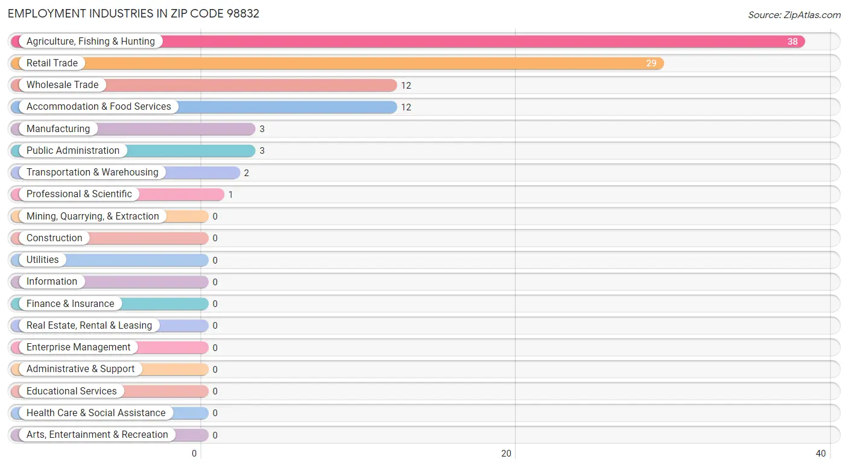Image resolution: width=848 pixels, height=468 pixels.
Task: Select the Health Care & Social Assistance label
Action: [x=96, y=413]
